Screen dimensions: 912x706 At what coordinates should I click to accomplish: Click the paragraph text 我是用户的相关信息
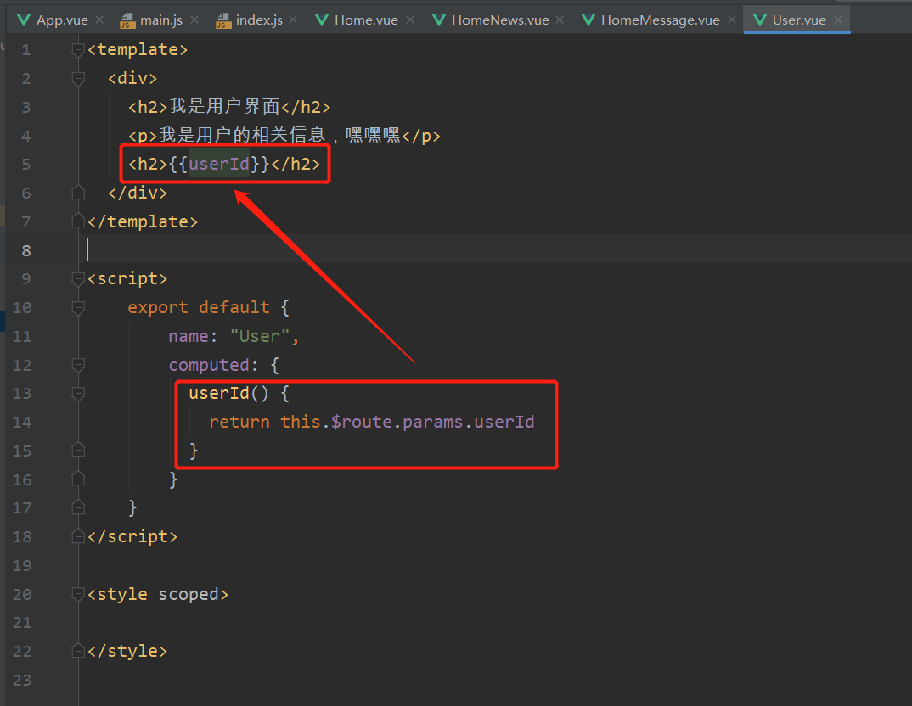(x=241, y=136)
